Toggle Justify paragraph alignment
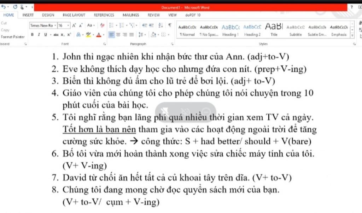Image resolution: width=362 pixels, height=213 pixels. pos(132,35)
